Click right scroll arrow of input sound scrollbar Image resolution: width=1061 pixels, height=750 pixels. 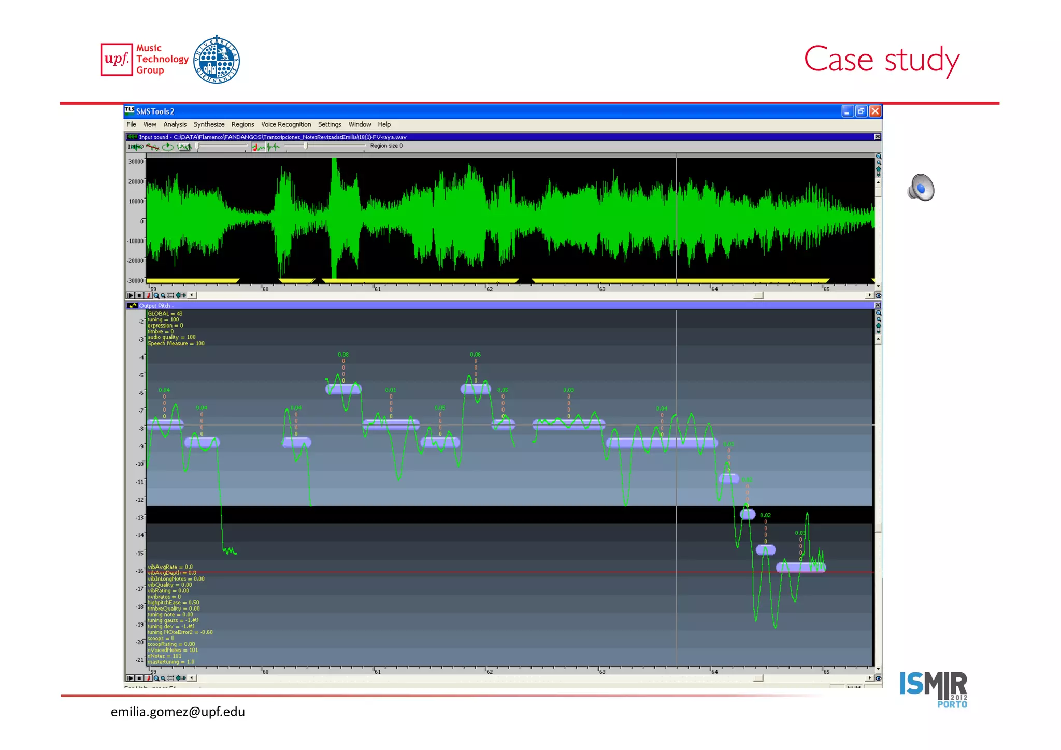click(x=869, y=295)
